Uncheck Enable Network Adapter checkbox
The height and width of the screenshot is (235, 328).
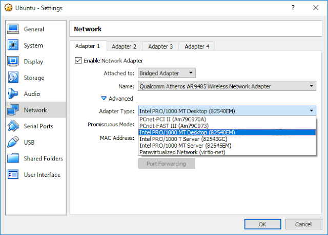point(78,61)
